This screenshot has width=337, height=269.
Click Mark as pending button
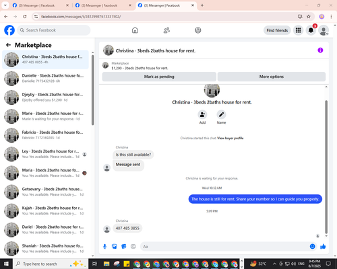(159, 77)
